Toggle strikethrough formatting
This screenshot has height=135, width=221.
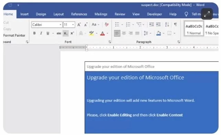(59, 33)
